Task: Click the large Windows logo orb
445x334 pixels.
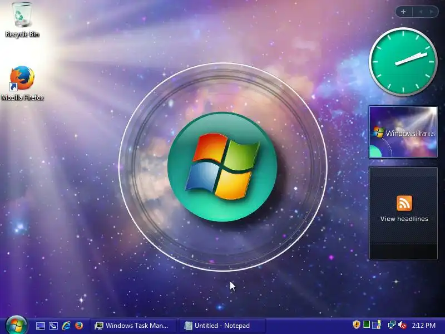Action: (x=222, y=166)
